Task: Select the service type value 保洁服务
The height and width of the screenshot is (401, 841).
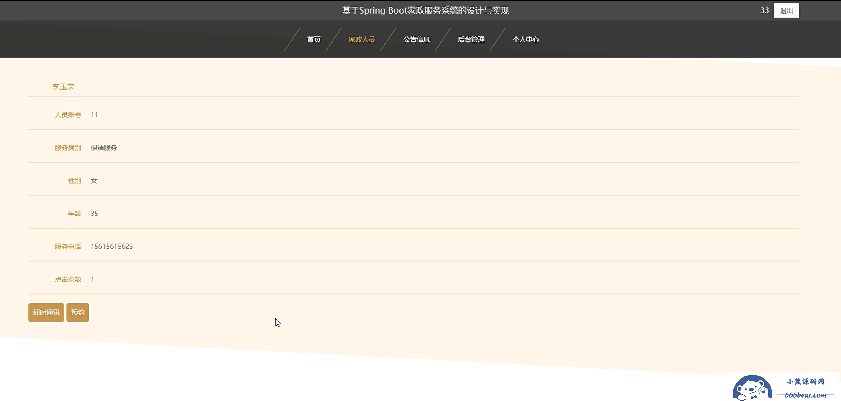Action: pos(104,148)
